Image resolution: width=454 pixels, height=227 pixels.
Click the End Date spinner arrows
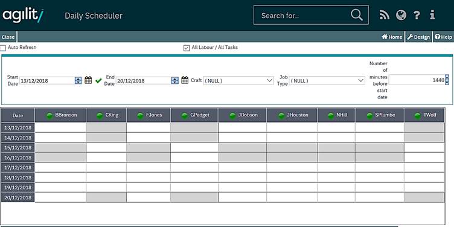(x=174, y=80)
